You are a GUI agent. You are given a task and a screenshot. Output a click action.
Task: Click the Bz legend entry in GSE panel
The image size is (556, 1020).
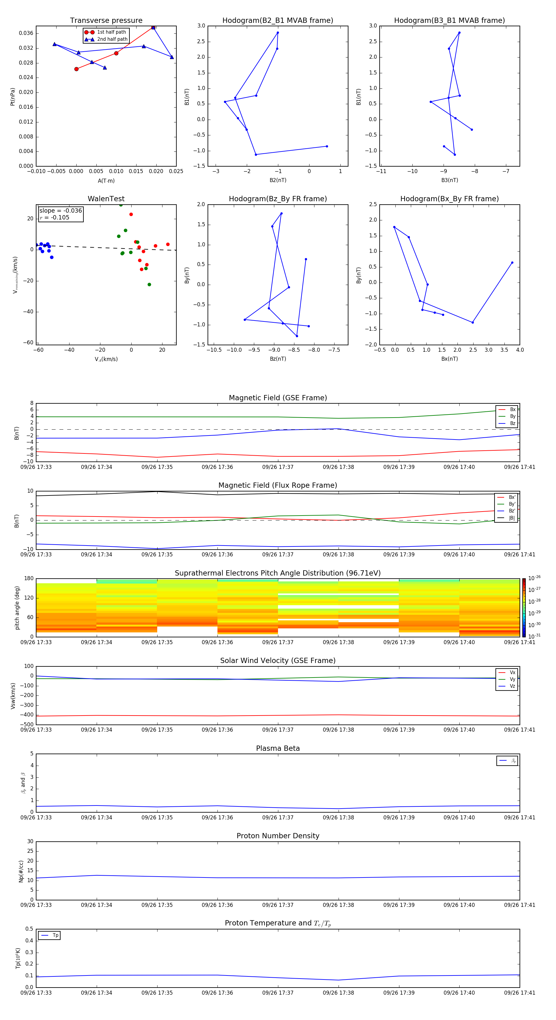507,423
